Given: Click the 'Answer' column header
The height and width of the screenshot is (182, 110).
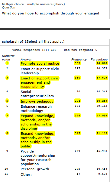Looking at the screenshot, I should tap(26, 60).
